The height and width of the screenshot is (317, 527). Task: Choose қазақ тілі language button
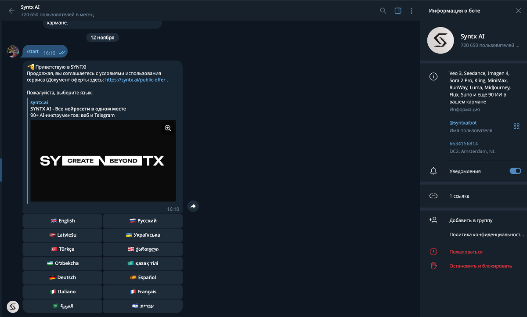[x=143, y=263]
